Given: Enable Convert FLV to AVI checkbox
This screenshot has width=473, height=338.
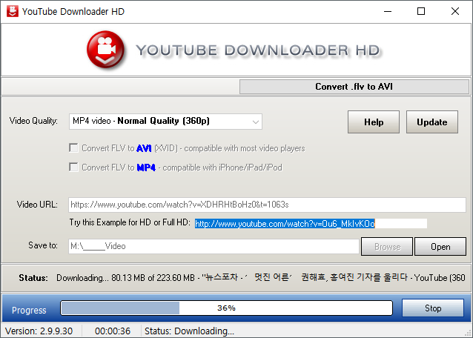Looking at the screenshot, I should click(73, 148).
